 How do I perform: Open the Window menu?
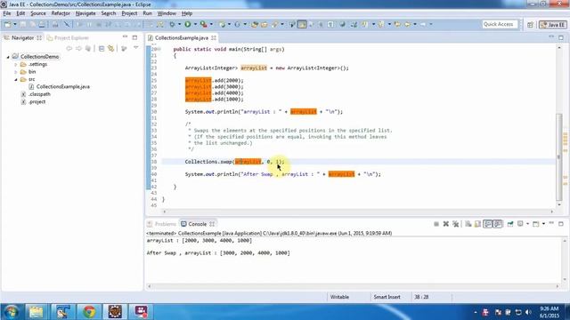(167, 13)
